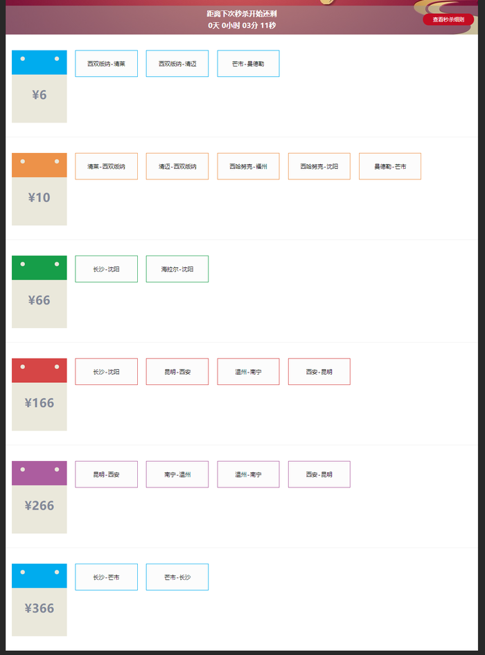Click the ¥6 calendar price tag
485x655 pixels.
[x=39, y=87]
